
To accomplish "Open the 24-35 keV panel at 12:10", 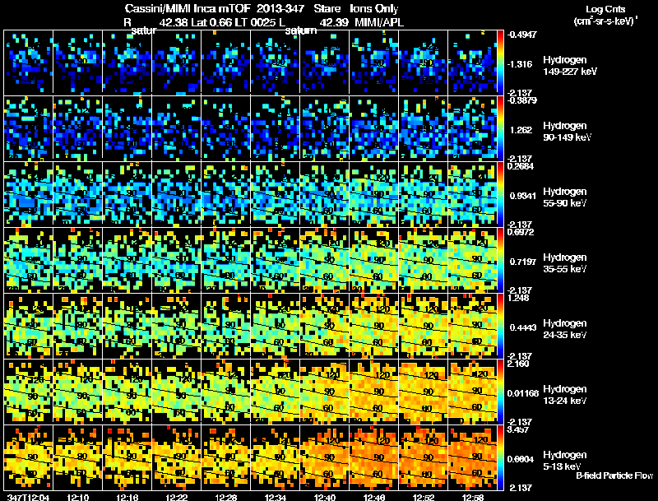I will point(77,326).
